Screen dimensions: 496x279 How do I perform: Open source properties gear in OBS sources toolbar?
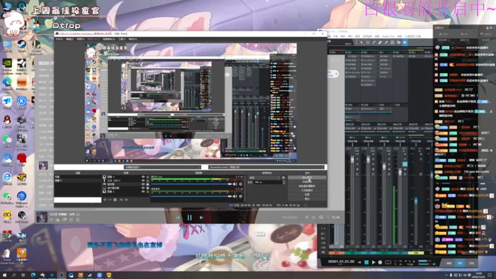115,200
